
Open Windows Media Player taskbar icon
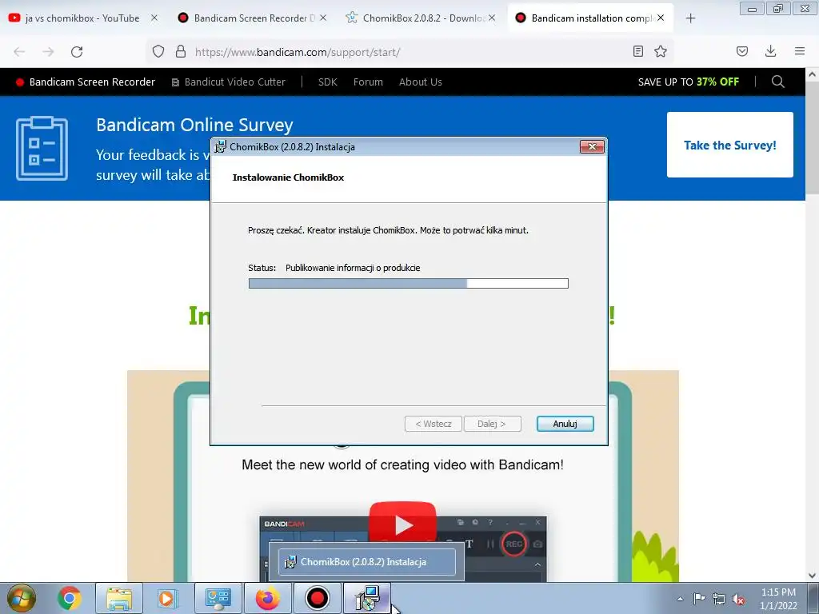[x=168, y=598]
